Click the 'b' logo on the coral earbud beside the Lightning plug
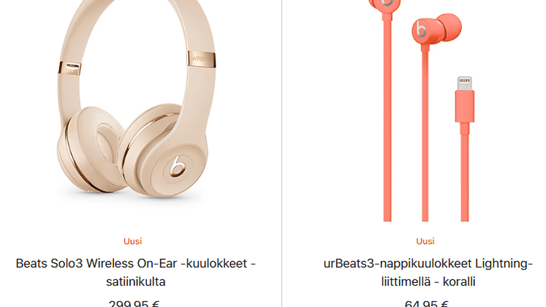Image resolution: width=546 pixels, height=307 pixels. [x=421, y=30]
